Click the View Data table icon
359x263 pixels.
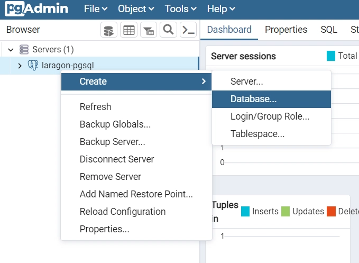click(x=128, y=30)
